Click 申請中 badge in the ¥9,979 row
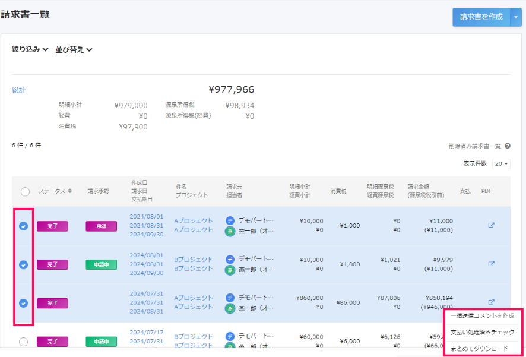Screen dimensions: 526x357 click(102, 264)
